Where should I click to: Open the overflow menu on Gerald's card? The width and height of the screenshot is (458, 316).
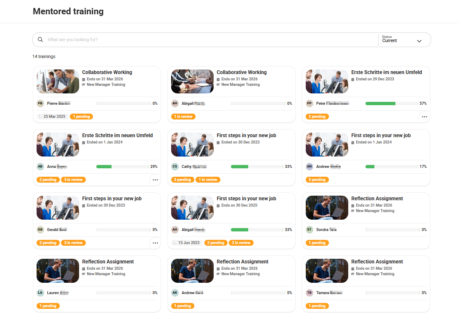(x=155, y=243)
